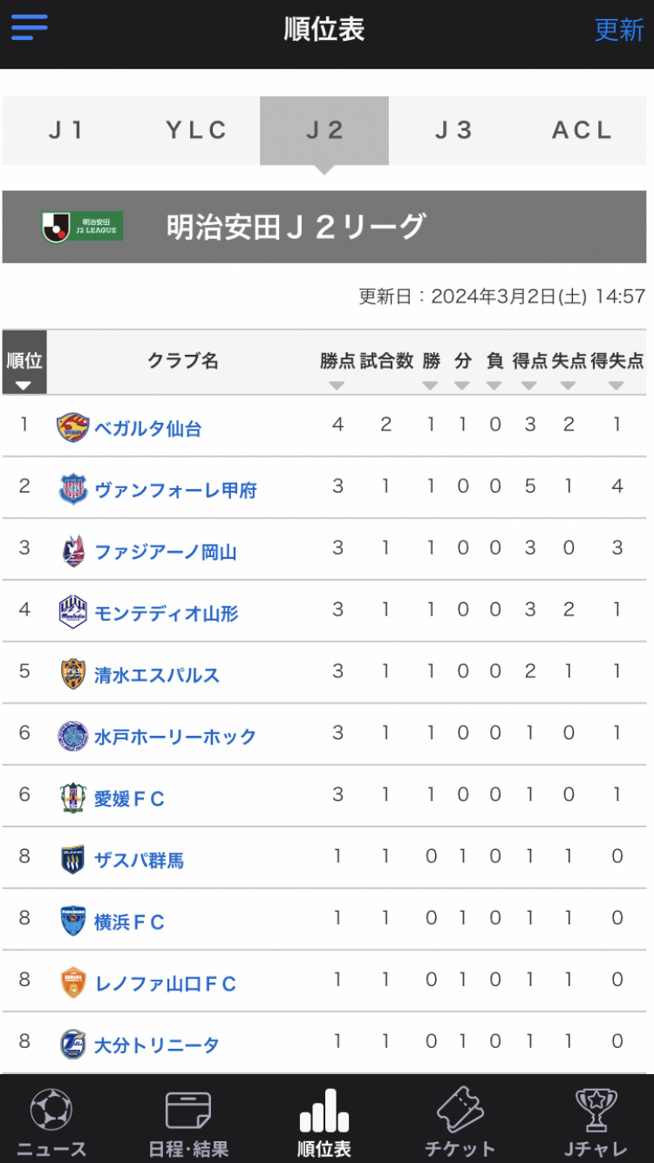Image resolution: width=654 pixels, height=1163 pixels.
Task: Tap the 明治安田J2リーグ league banner
Action: coord(324,227)
